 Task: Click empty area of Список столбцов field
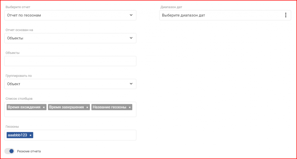click(70, 114)
